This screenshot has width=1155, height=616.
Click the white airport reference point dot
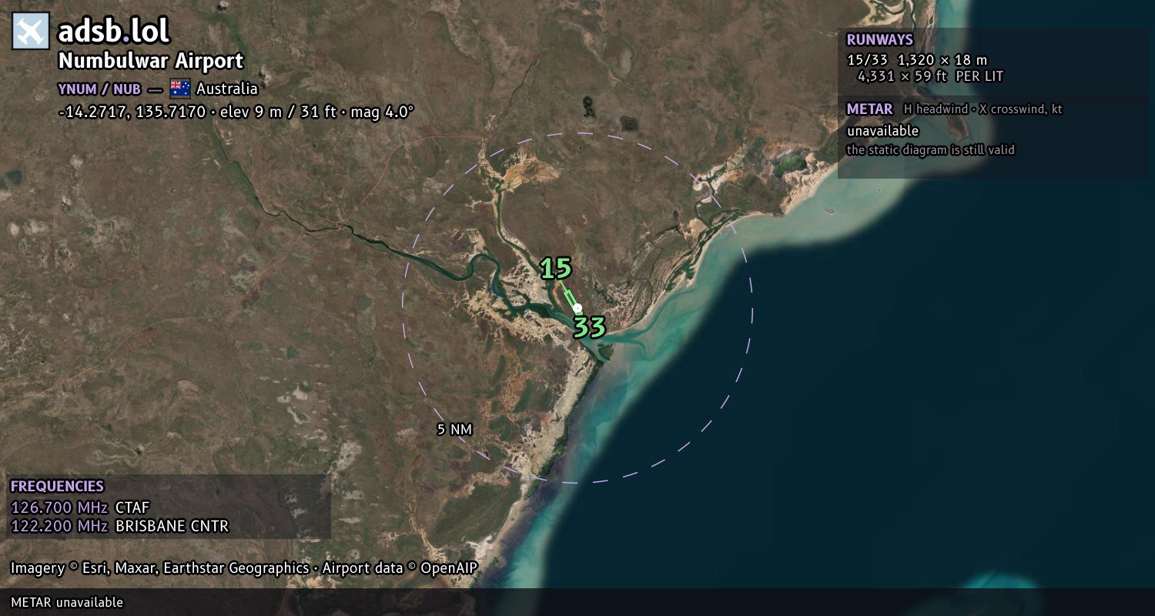[x=577, y=308]
